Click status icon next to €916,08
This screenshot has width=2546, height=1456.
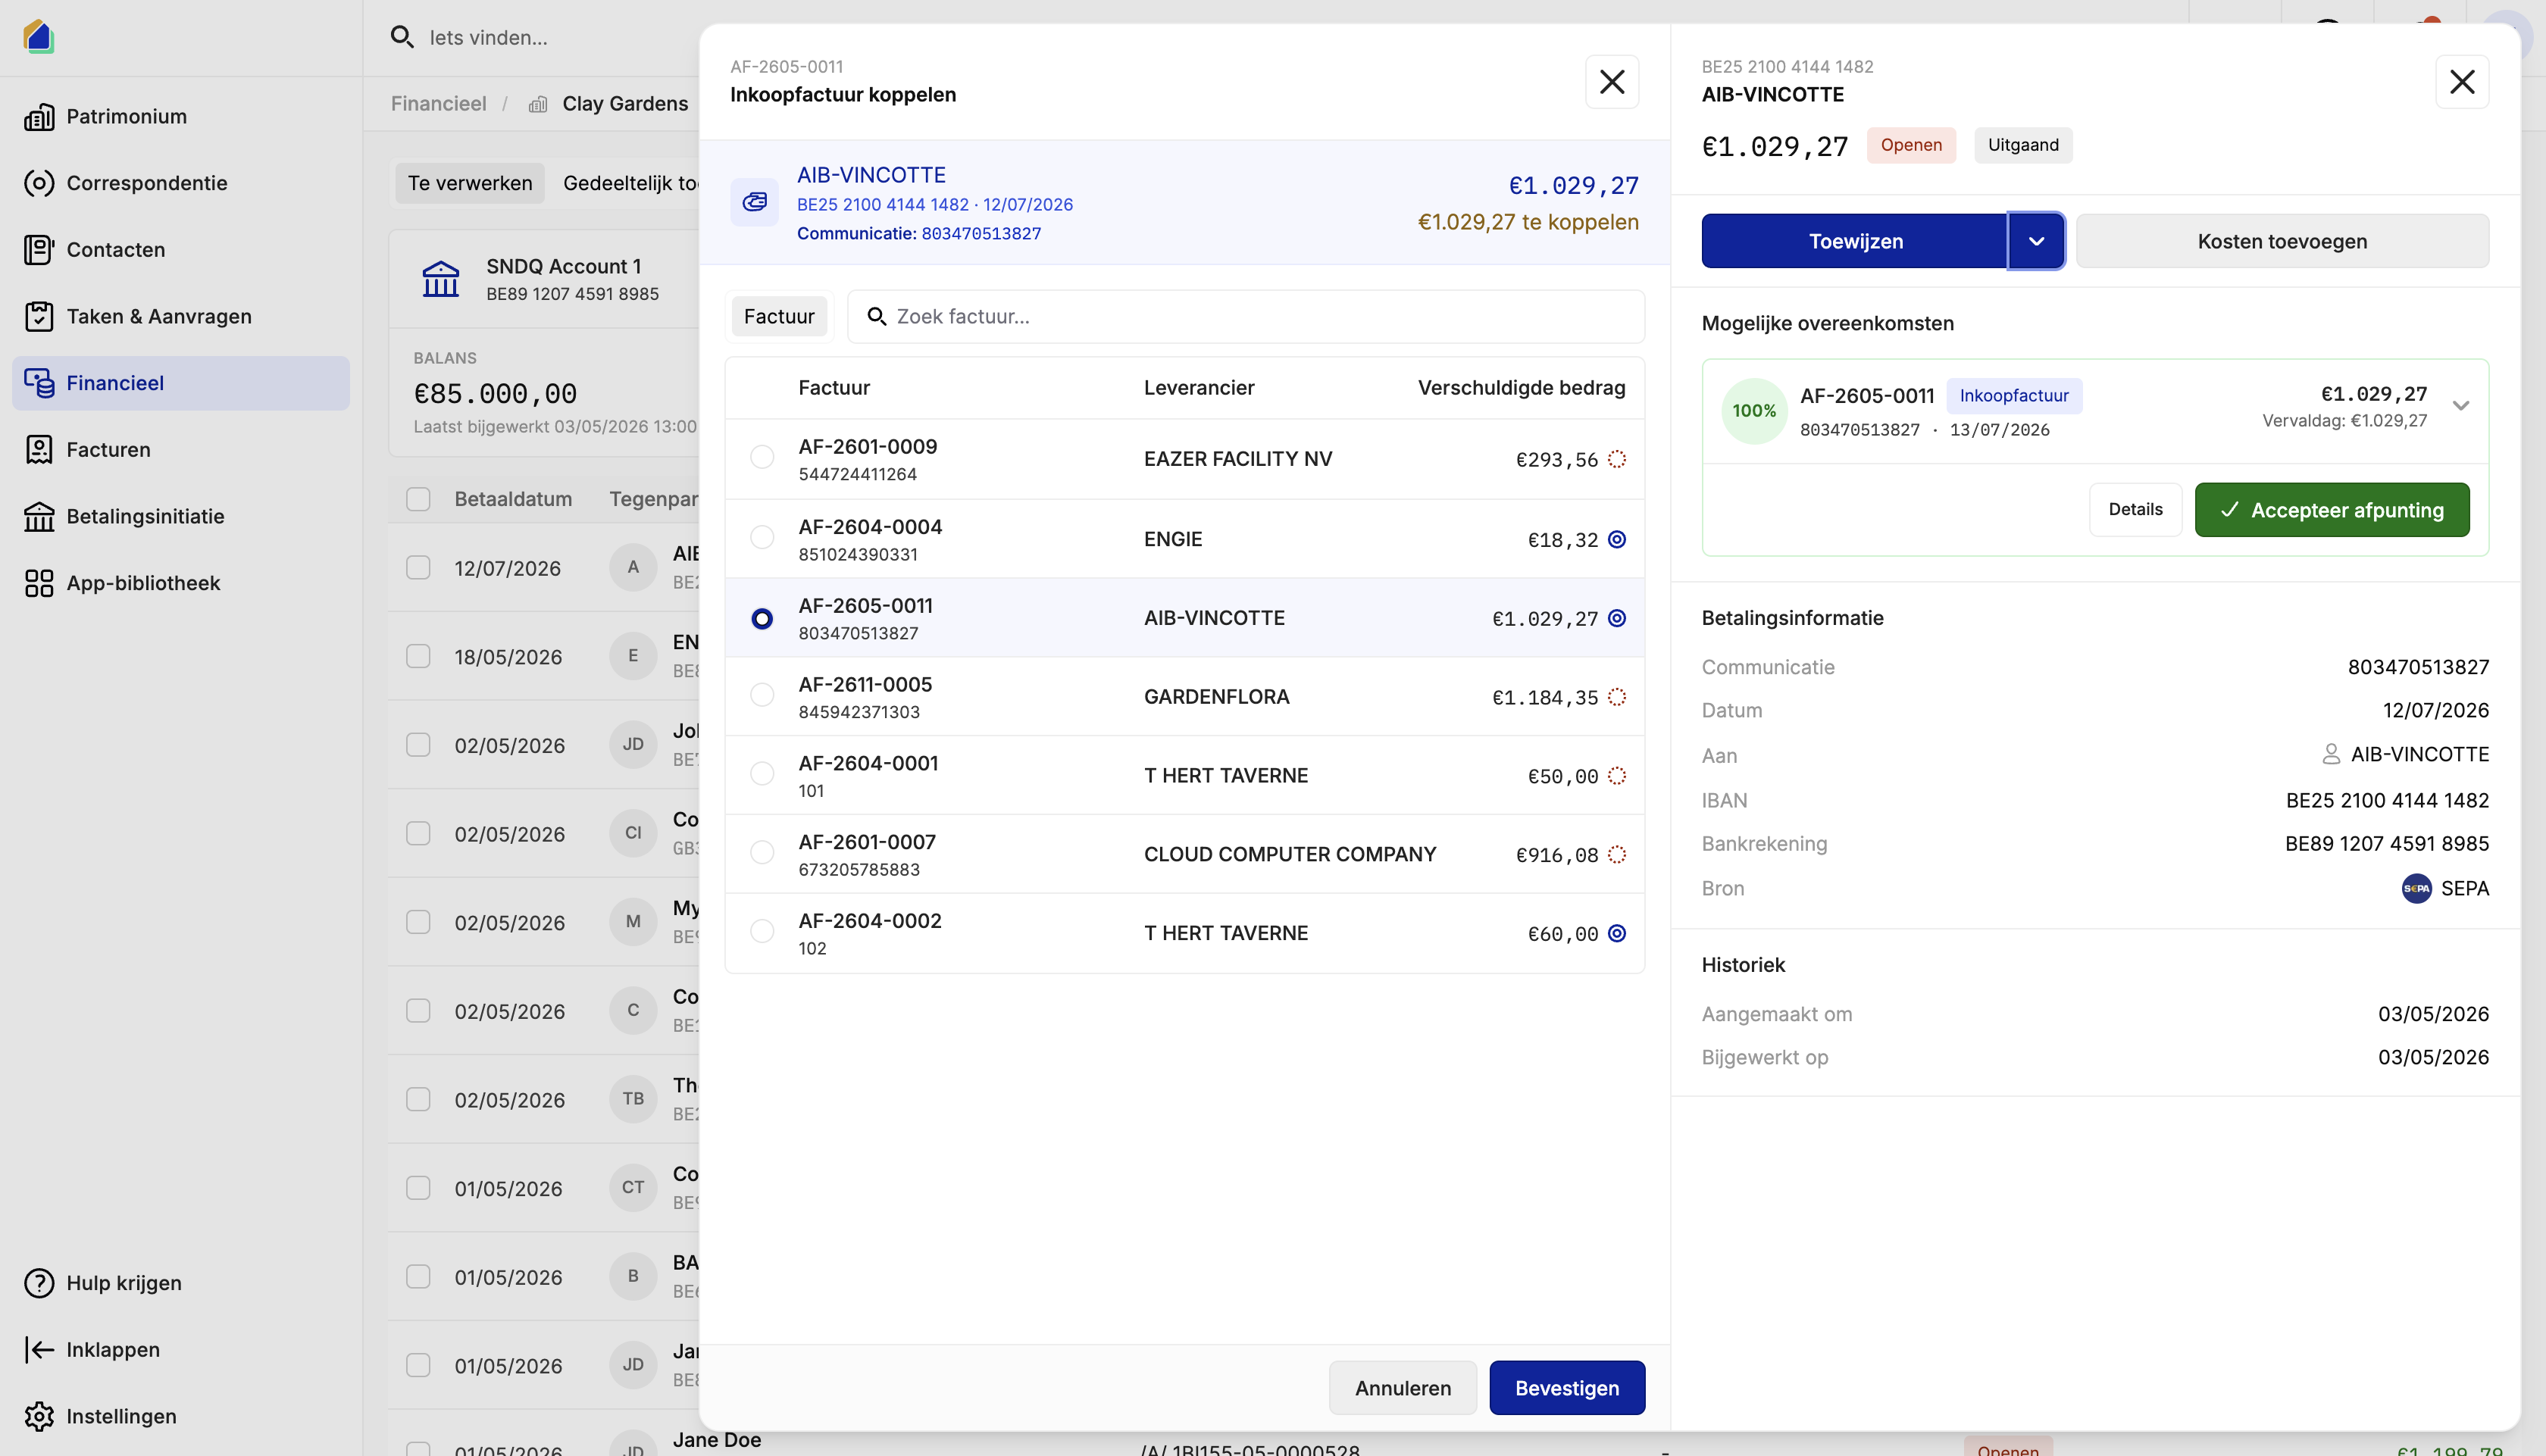pyautogui.click(x=1617, y=854)
